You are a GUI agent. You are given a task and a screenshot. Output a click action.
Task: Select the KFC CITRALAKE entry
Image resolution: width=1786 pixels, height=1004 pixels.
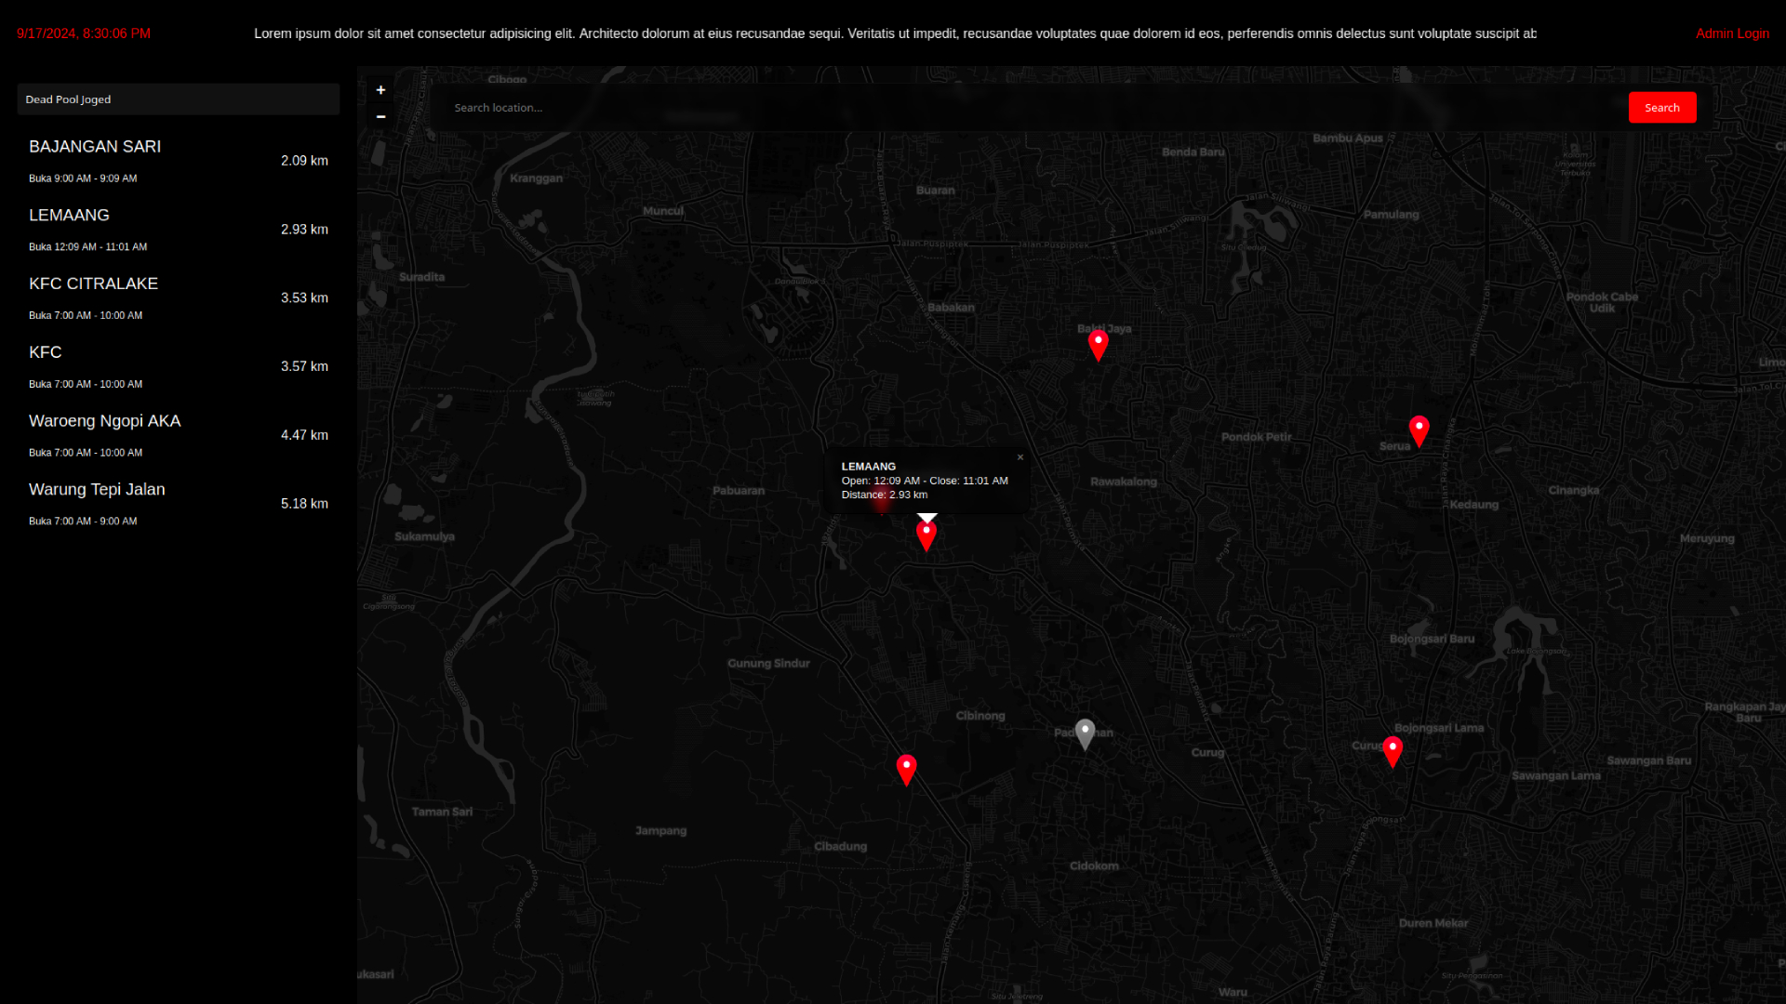(x=177, y=297)
